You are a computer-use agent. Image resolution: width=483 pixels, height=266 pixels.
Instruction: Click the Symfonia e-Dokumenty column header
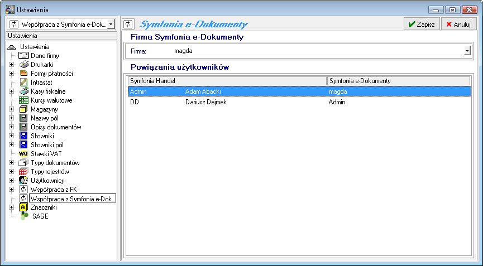pyautogui.click(x=399, y=81)
